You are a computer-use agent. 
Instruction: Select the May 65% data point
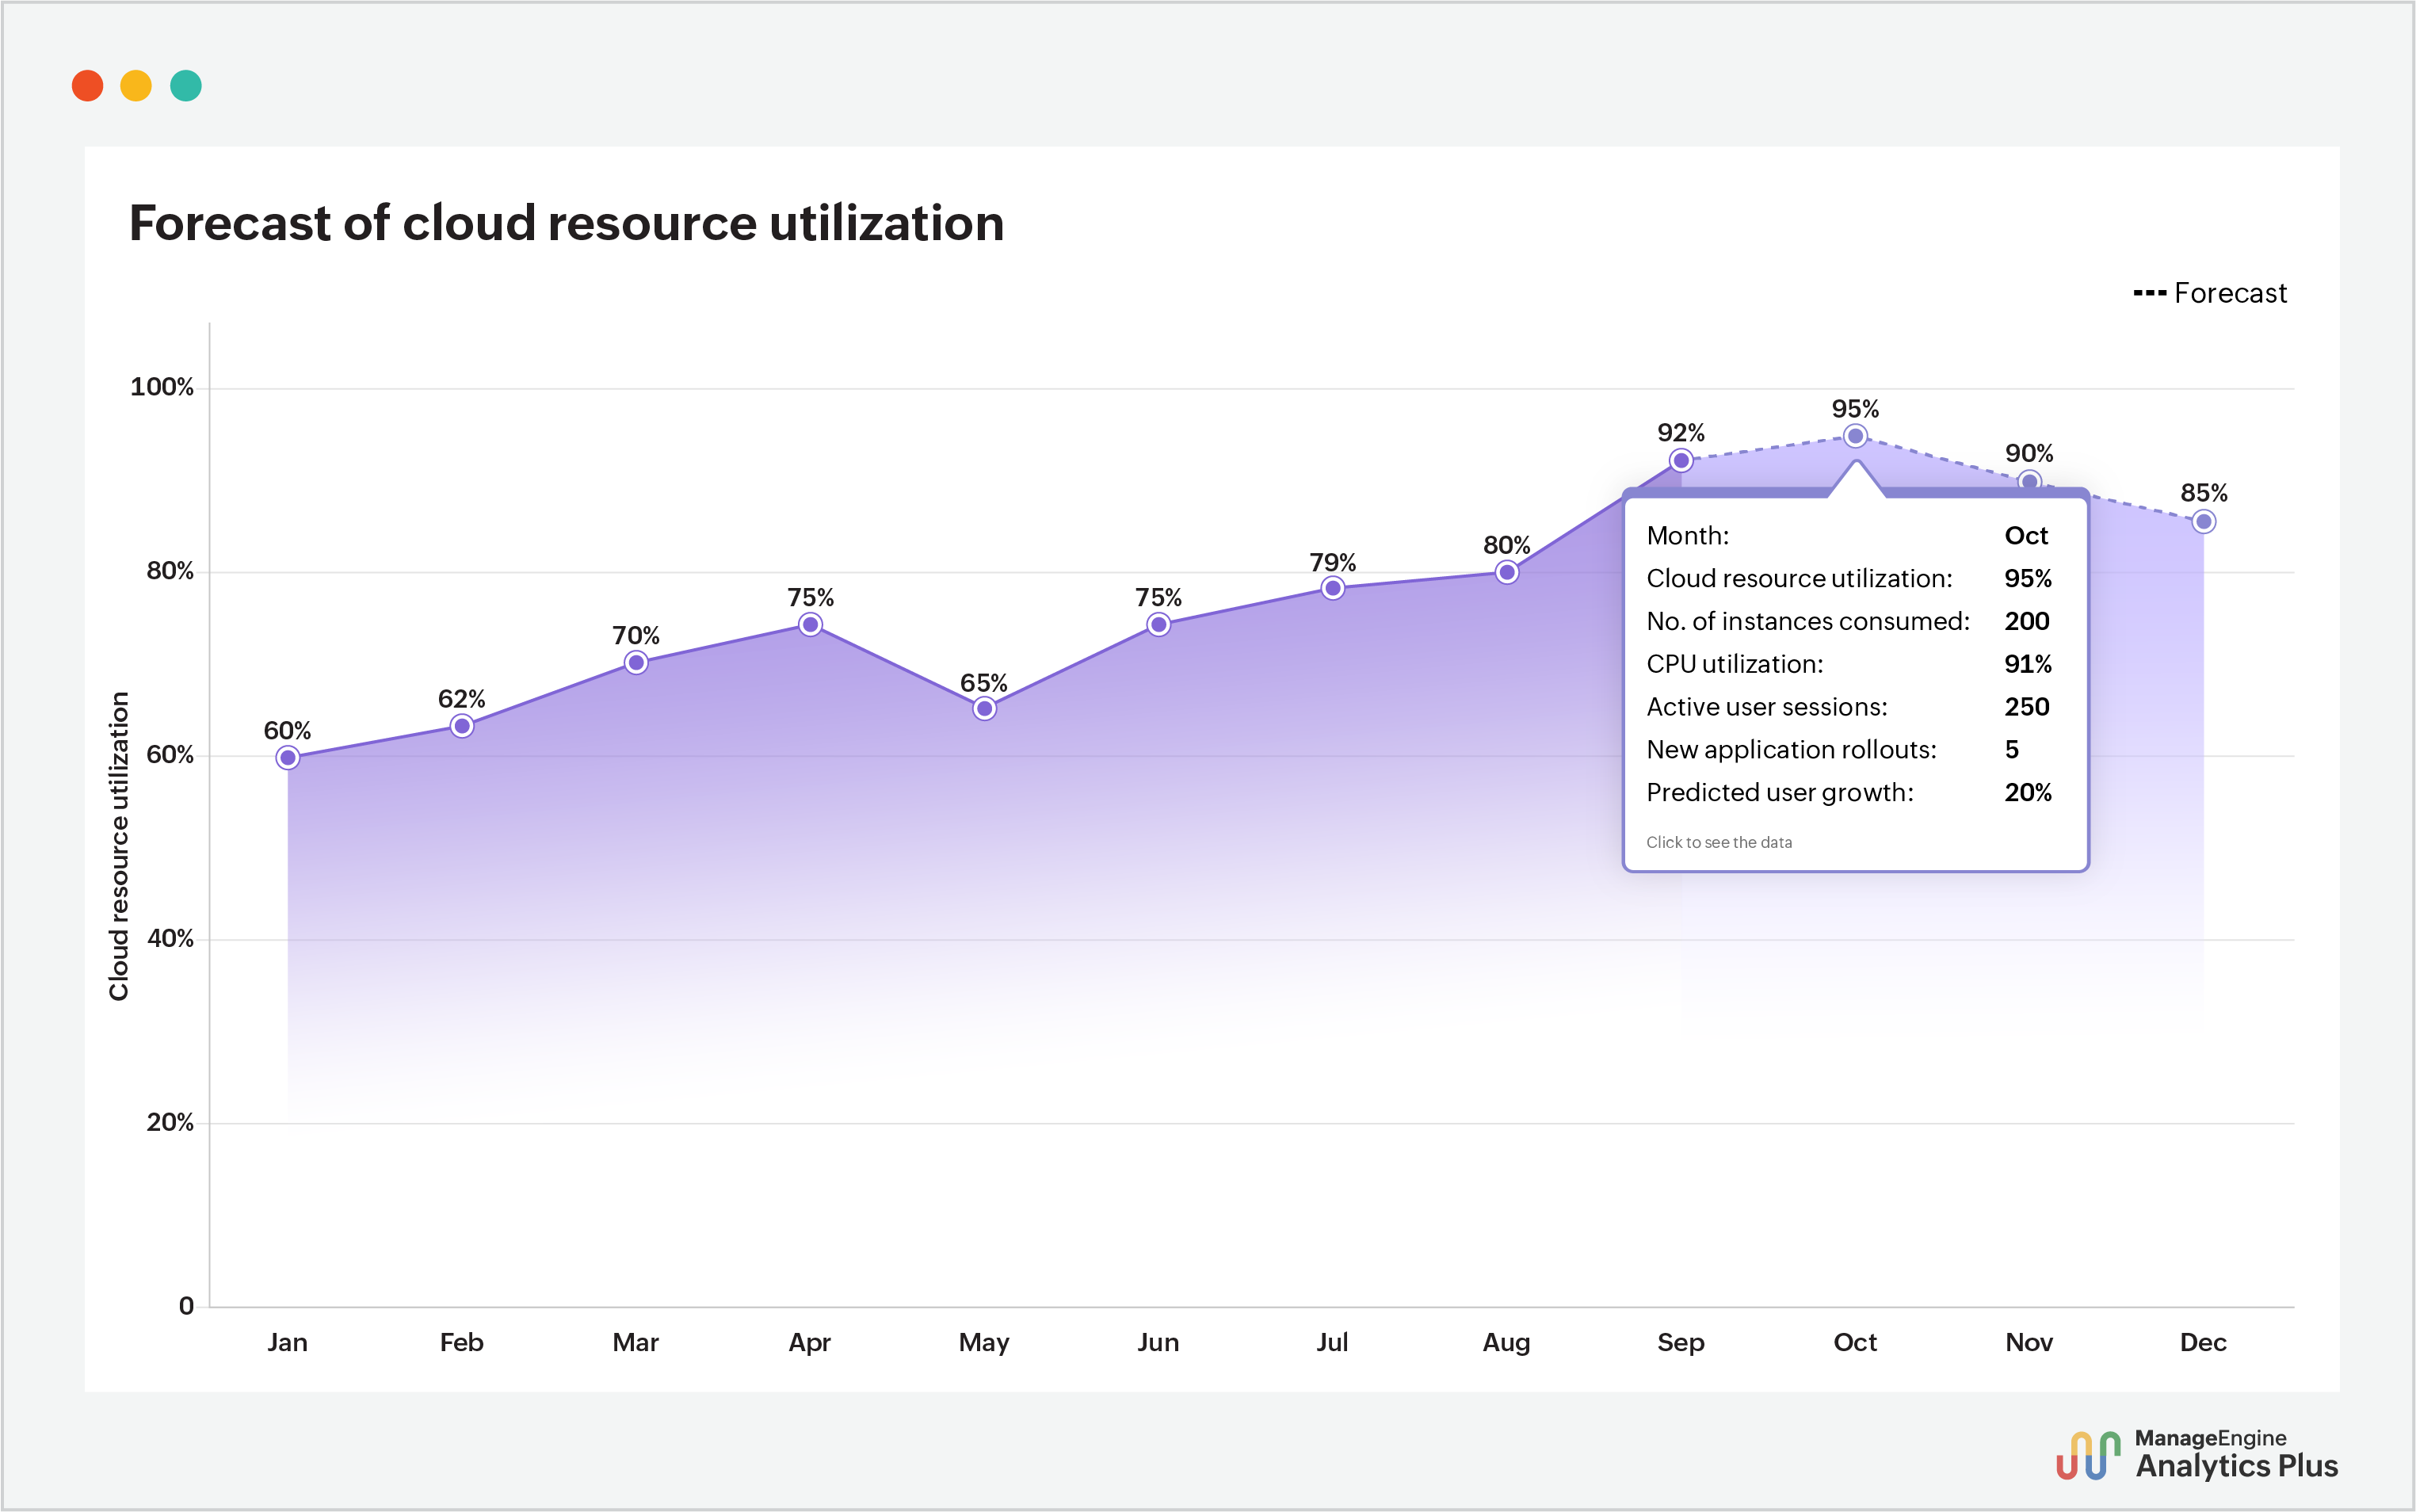(x=983, y=709)
